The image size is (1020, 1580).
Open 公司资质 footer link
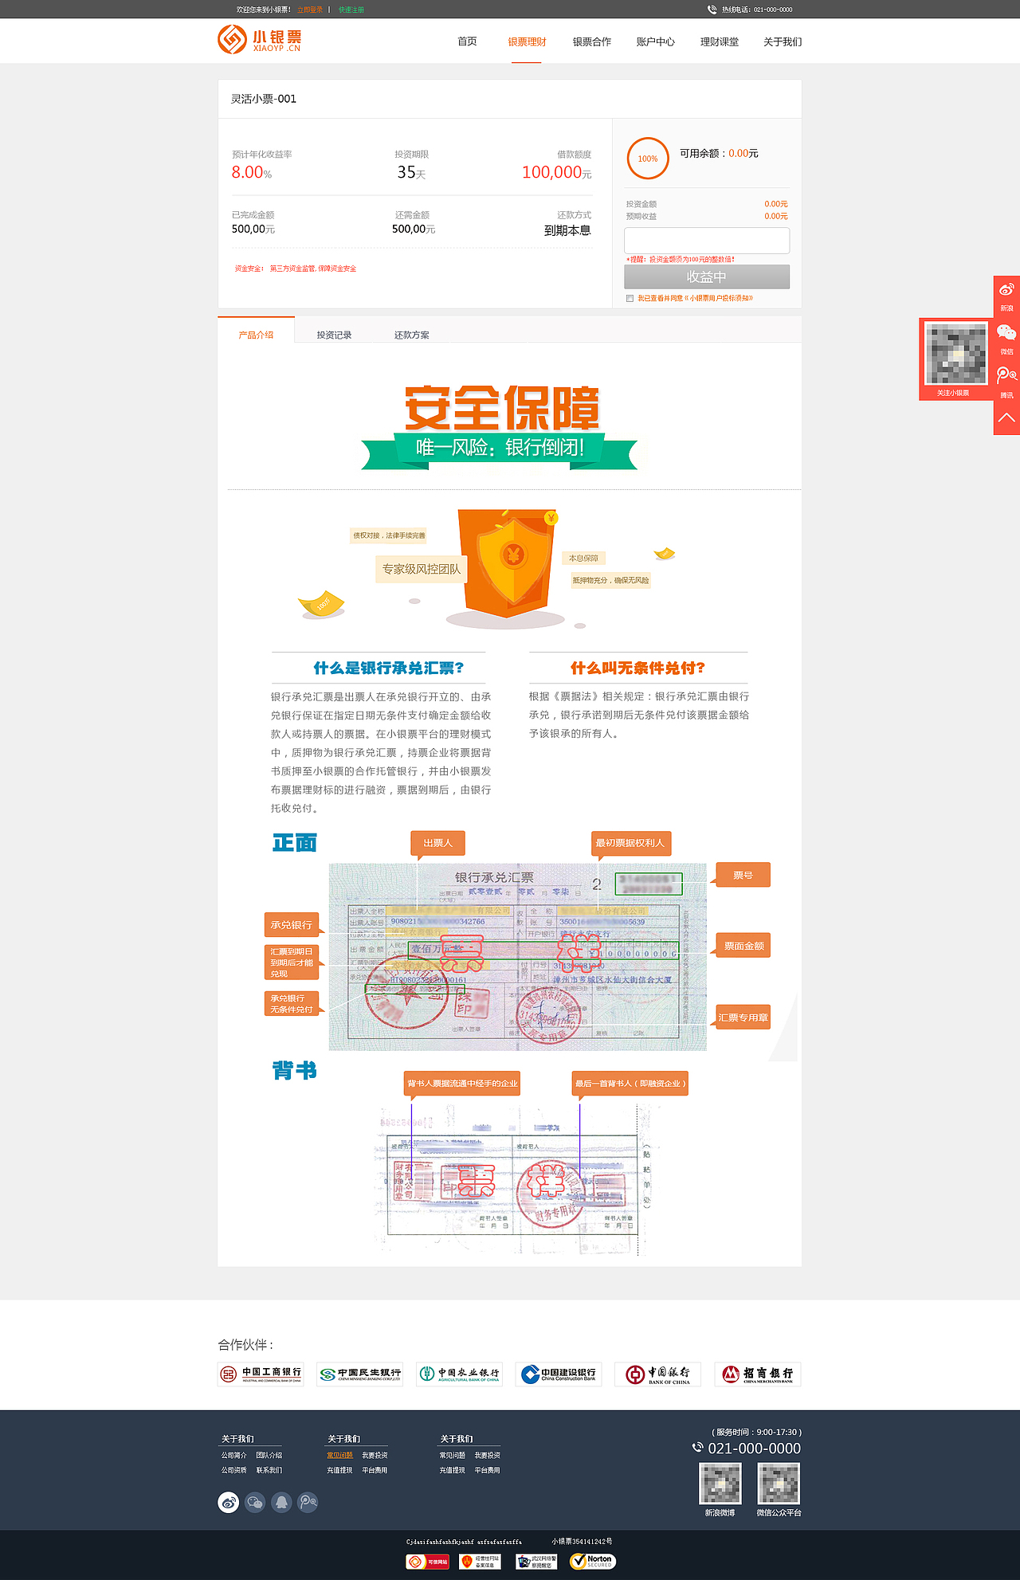(x=234, y=1470)
